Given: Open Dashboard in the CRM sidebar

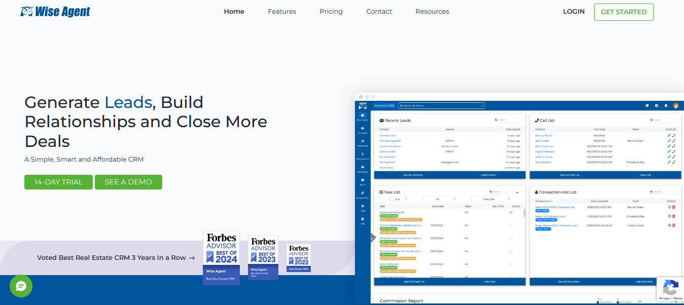Looking at the screenshot, I should click(x=363, y=117).
